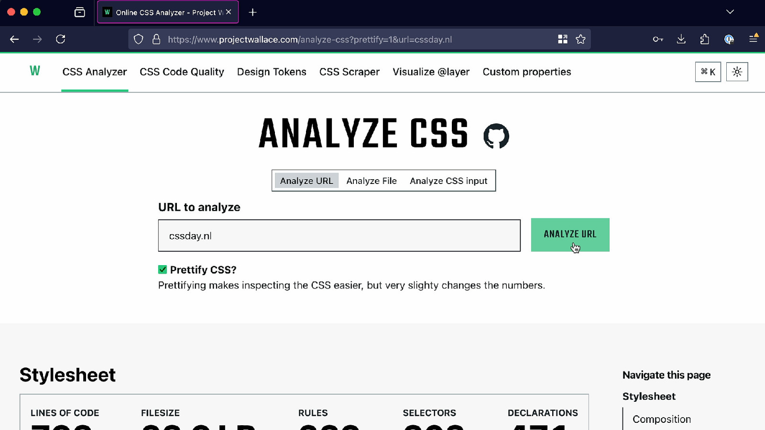Open the CSS Scraper page
This screenshot has height=430, width=765.
350,72
